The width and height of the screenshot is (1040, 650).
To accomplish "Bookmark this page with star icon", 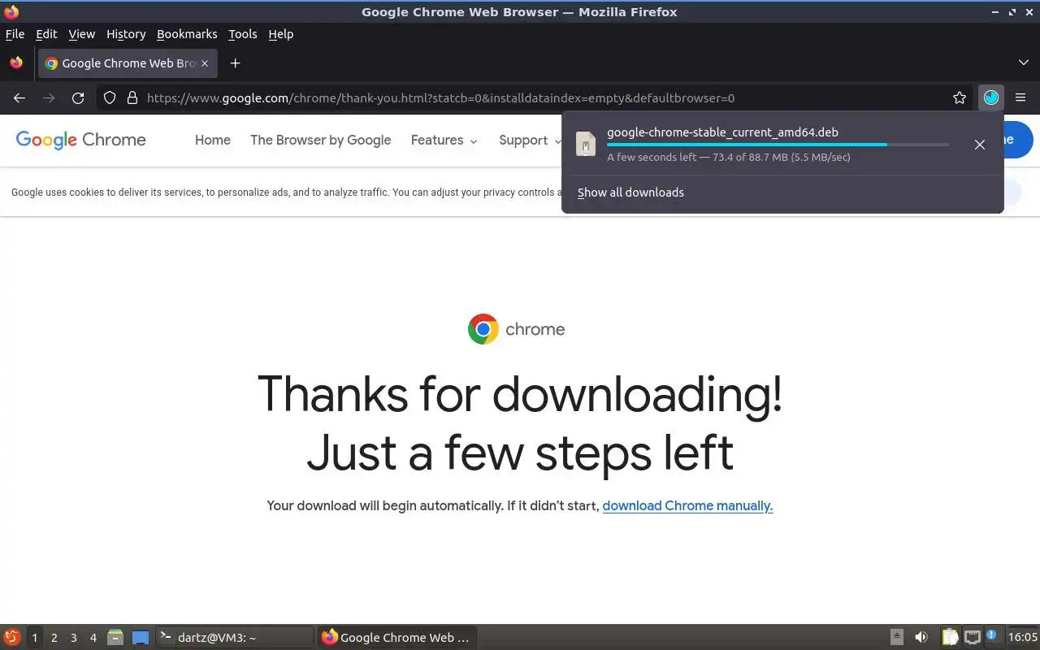I will click(960, 98).
